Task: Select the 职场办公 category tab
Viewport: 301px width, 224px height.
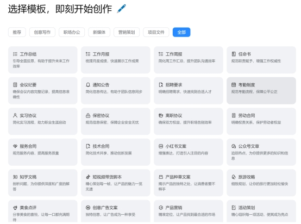Action: 72,32
